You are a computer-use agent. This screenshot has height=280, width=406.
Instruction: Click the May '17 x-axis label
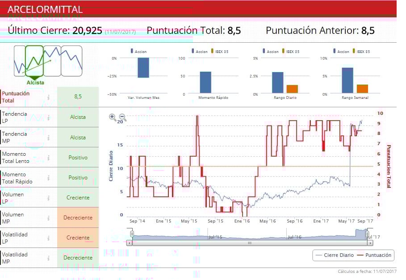(347, 221)
